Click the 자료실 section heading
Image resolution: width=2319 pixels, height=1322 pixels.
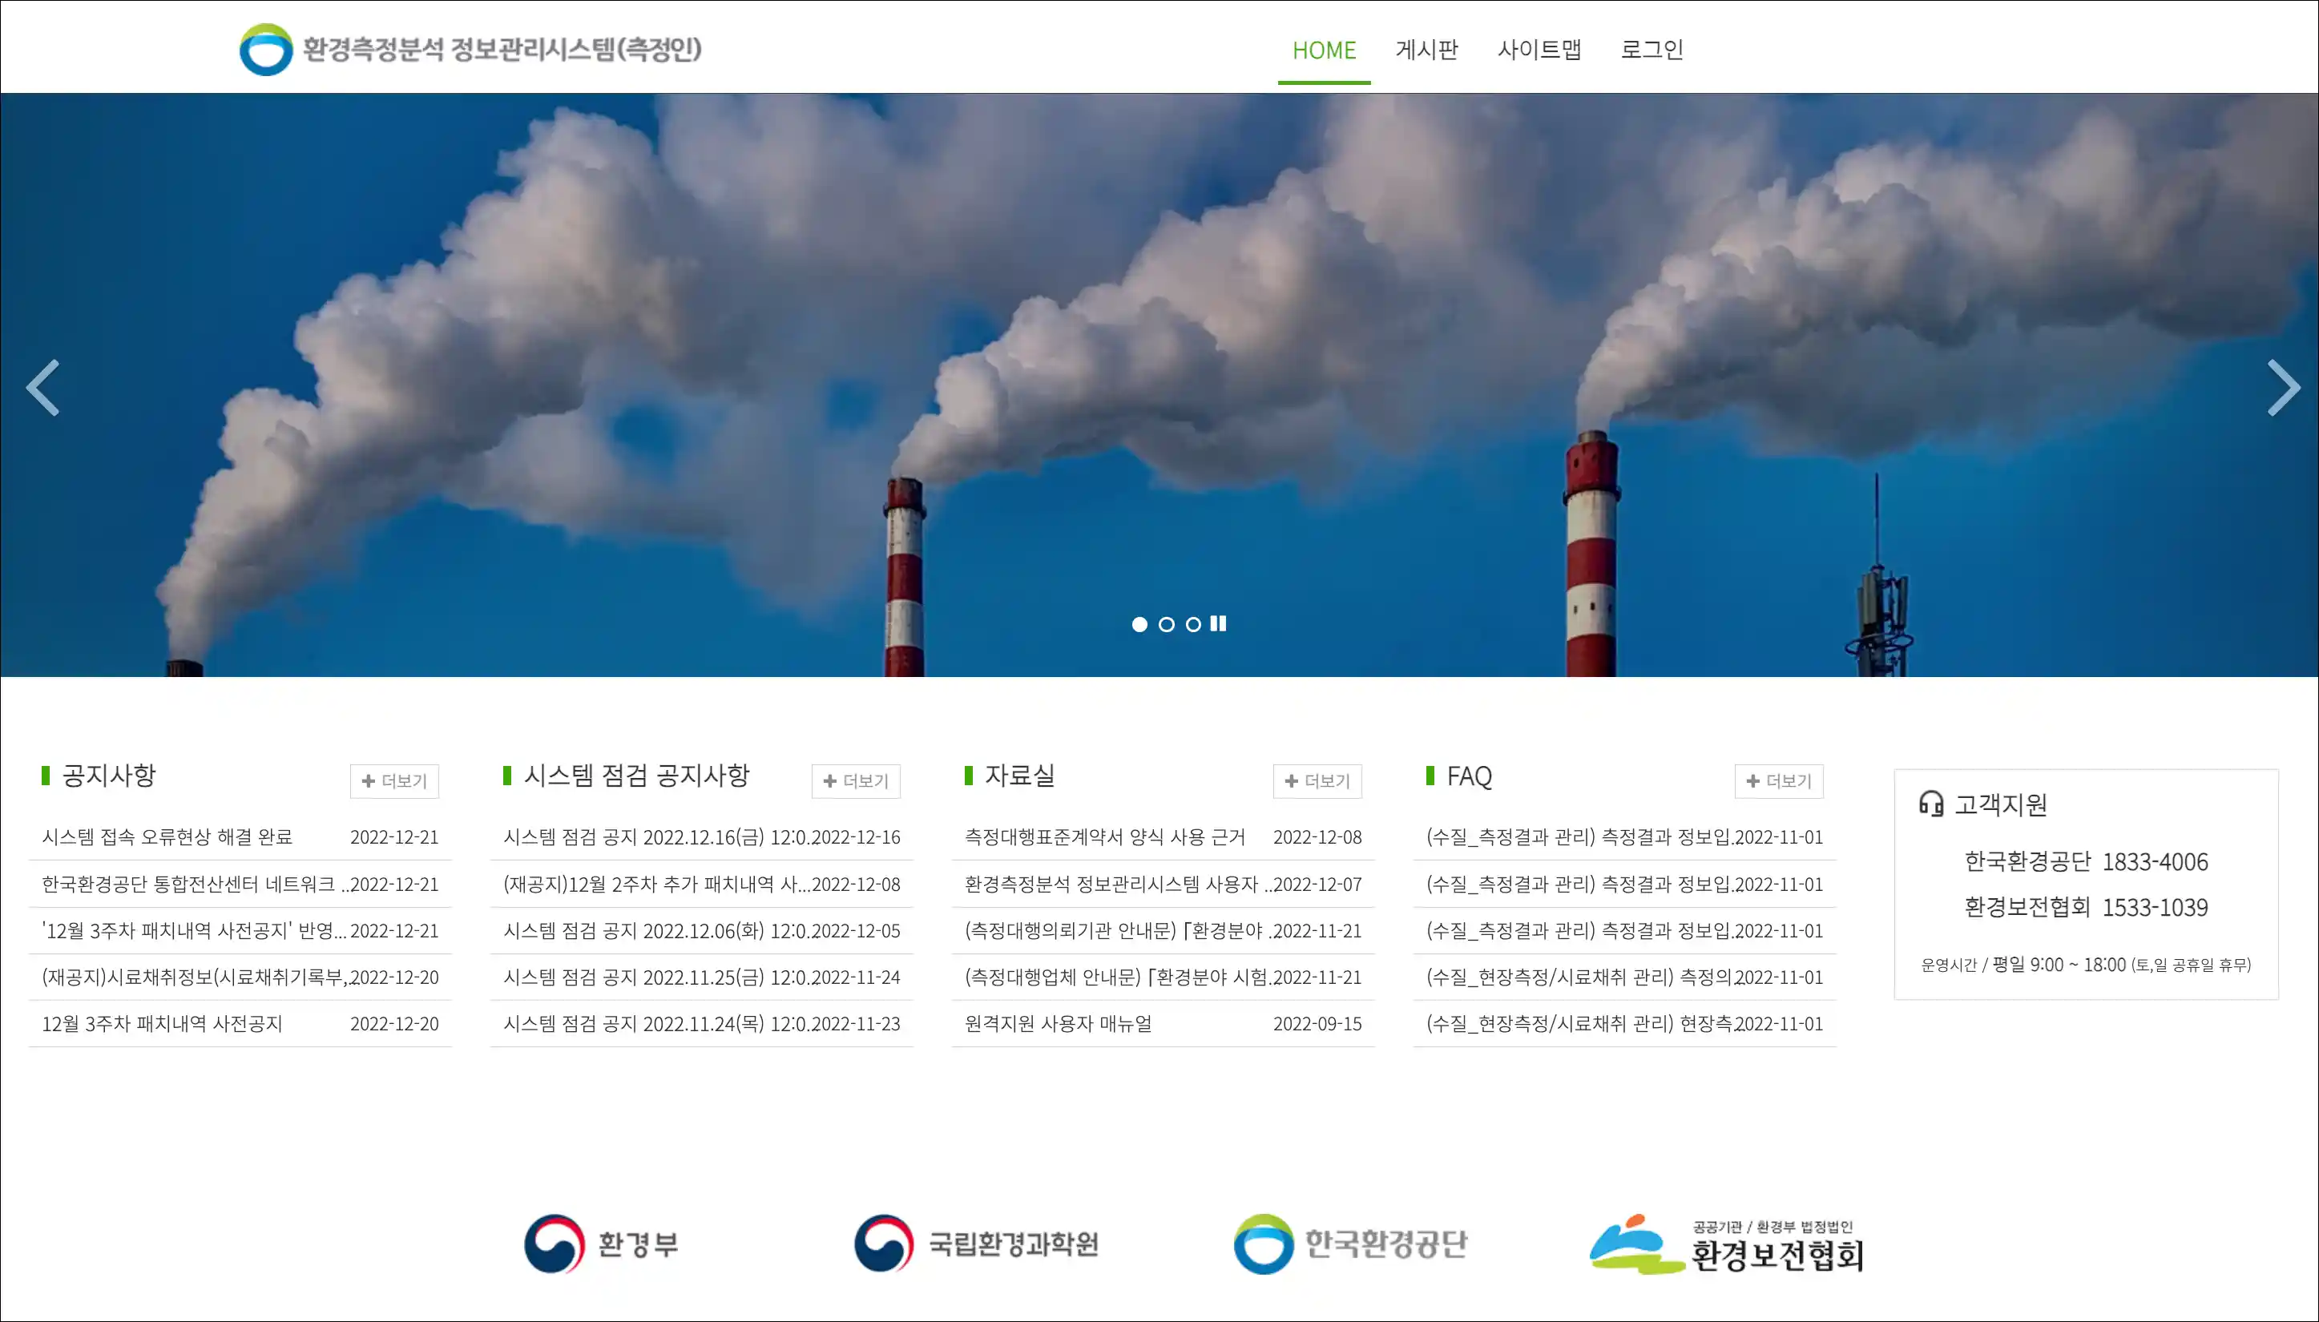pos(1019,776)
